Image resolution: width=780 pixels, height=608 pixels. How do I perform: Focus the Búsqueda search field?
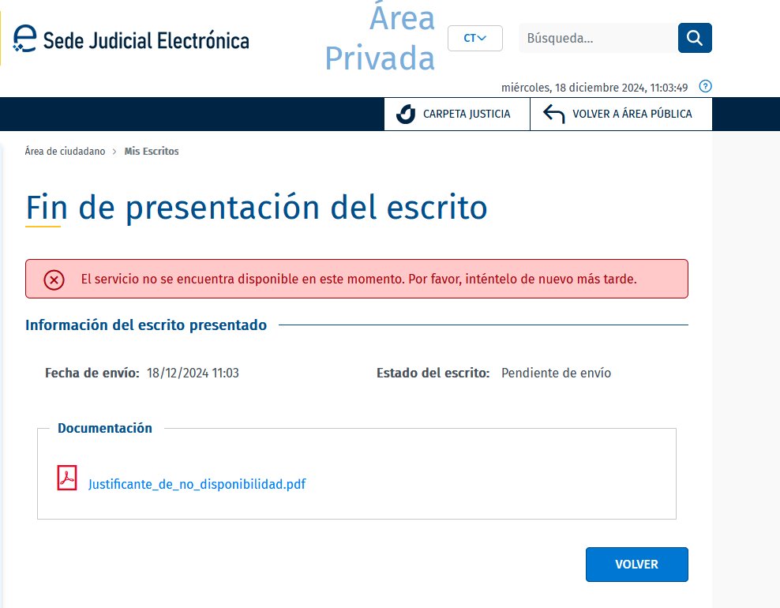pyautogui.click(x=598, y=38)
